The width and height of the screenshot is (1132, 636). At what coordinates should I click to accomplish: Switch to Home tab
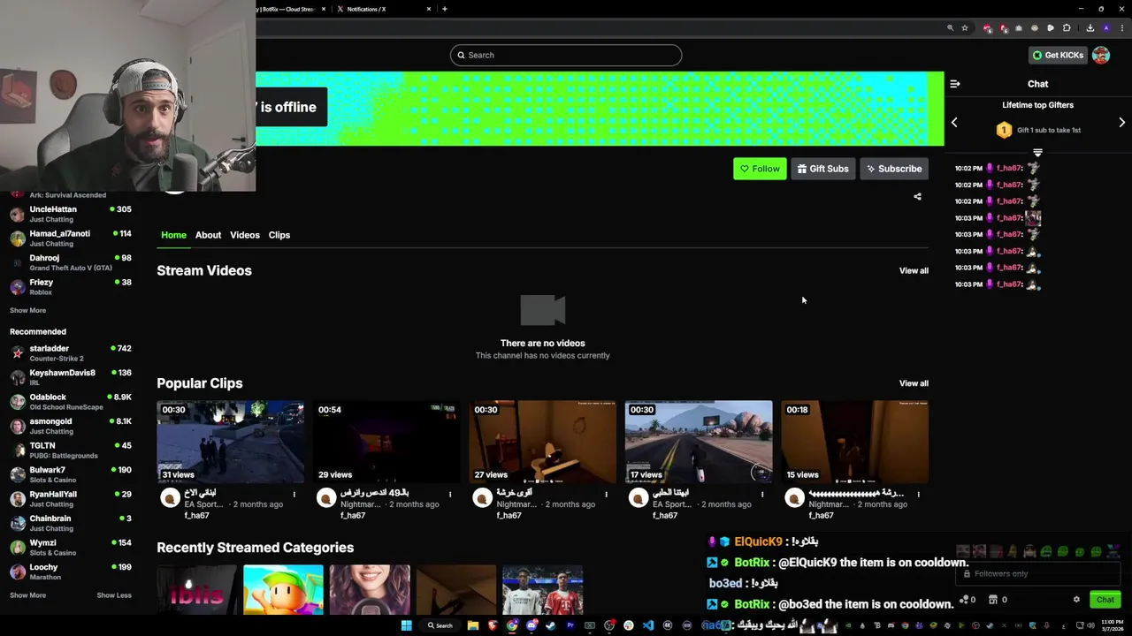click(173, 235)
